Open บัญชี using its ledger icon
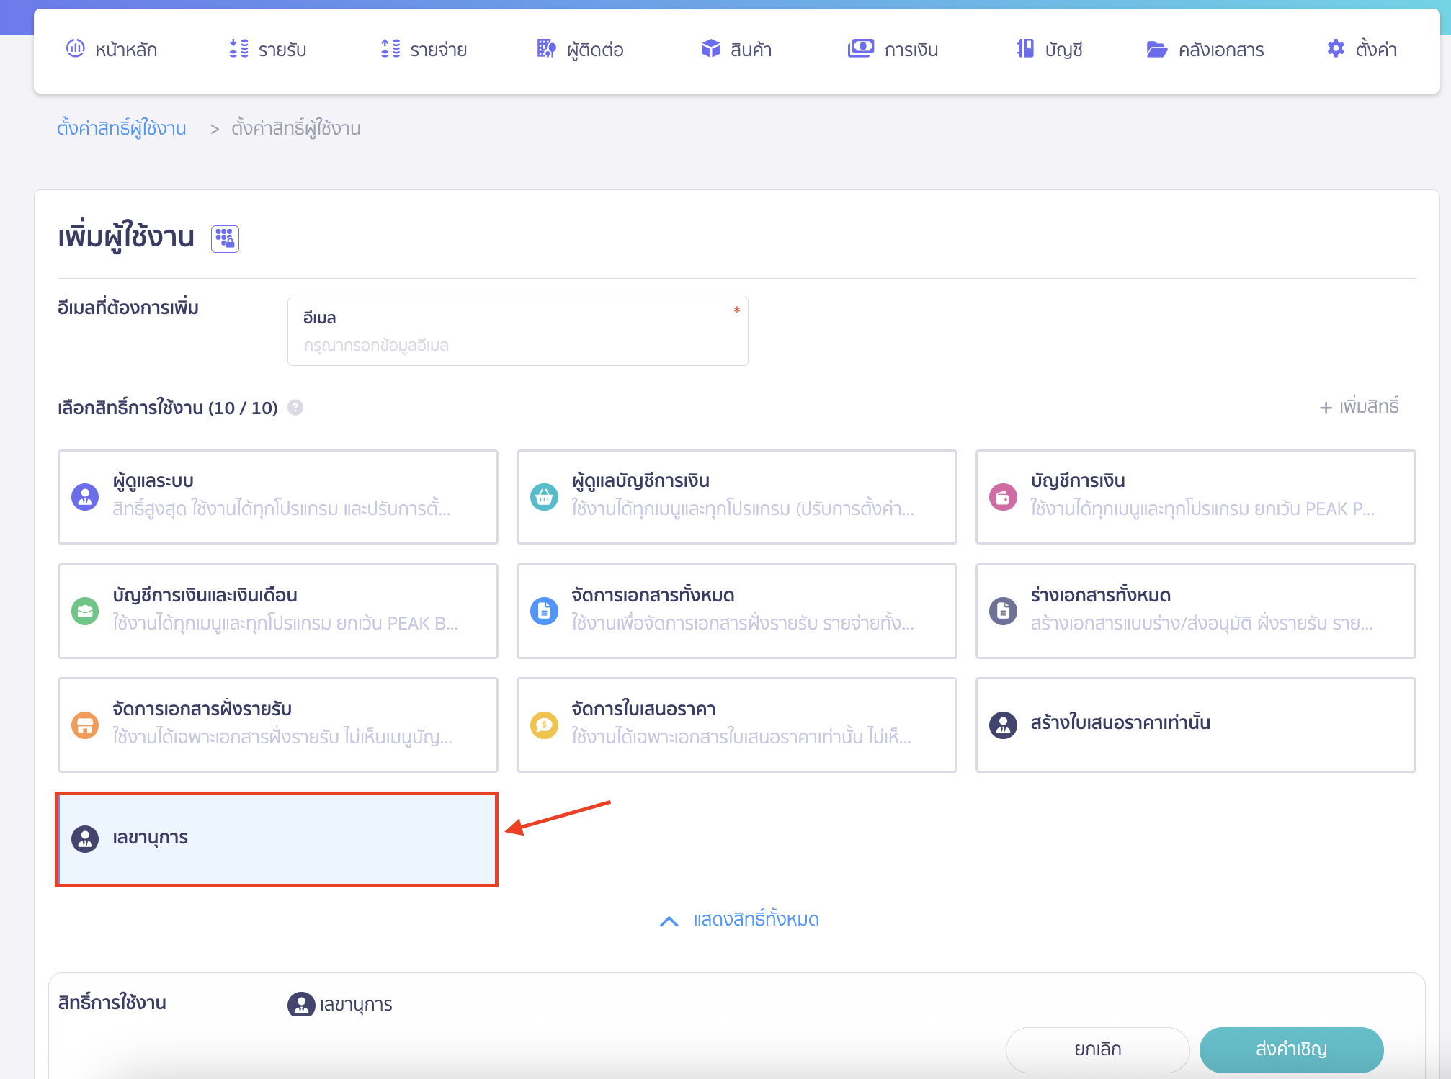This screenshot has width=1451, height=1079. (1024, 49)
